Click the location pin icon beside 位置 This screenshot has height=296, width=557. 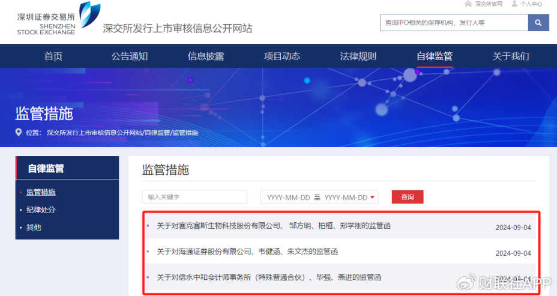pos(18,132)
